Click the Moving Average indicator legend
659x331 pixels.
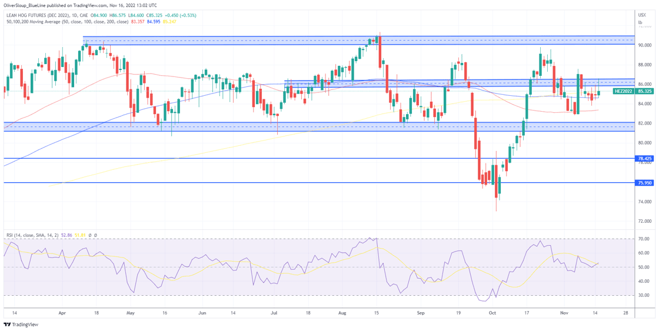tap(67, 21)
